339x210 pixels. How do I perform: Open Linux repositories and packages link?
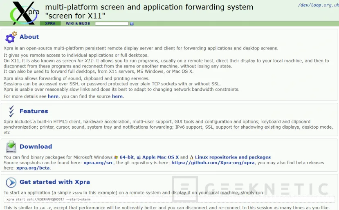233,157
